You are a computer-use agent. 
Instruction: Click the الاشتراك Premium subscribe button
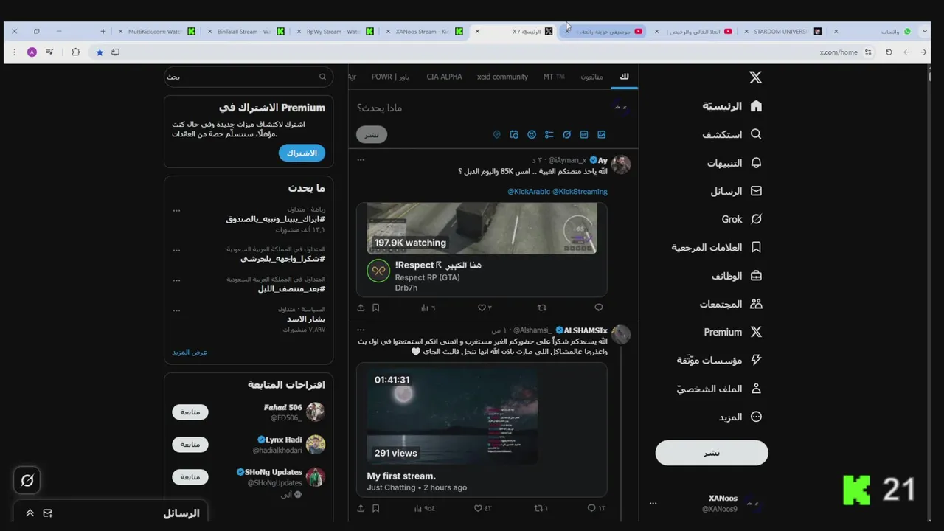tap(302, 153)
